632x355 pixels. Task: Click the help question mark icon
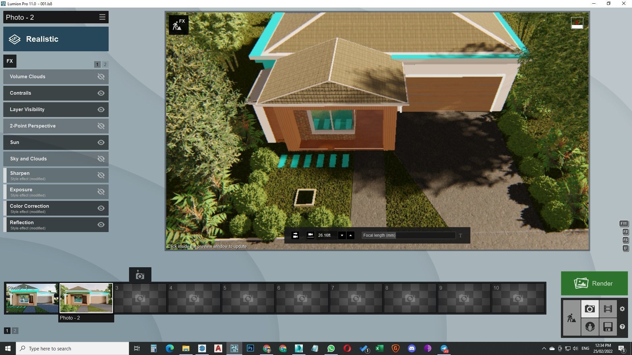point(622,327)
